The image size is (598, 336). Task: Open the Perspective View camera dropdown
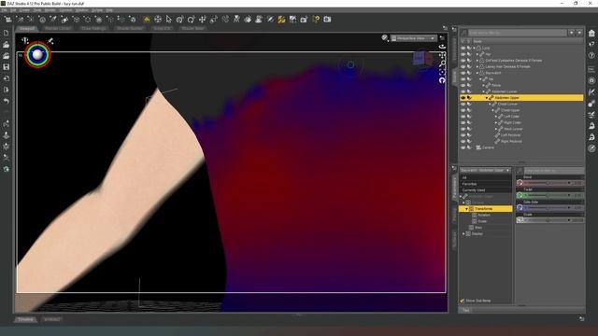(413, 38)
